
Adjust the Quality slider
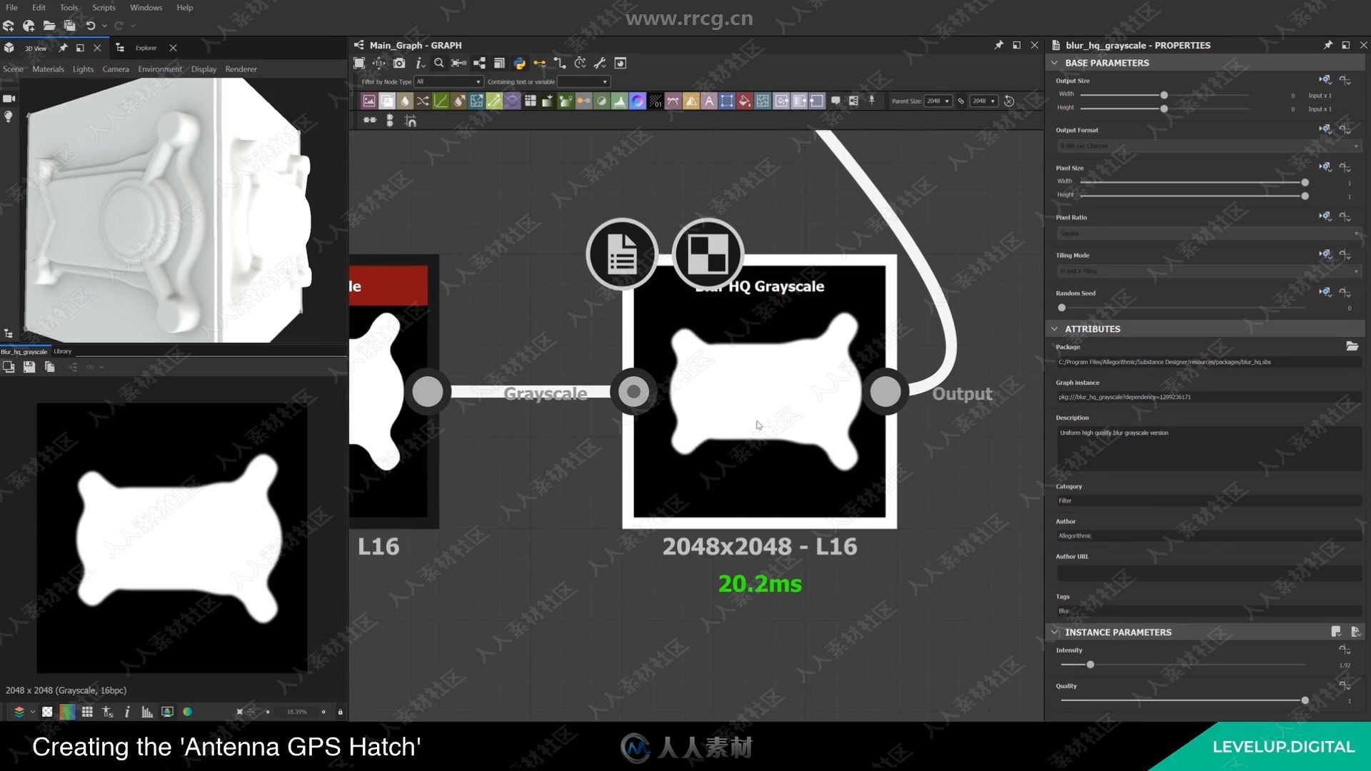pos(1182,700)
